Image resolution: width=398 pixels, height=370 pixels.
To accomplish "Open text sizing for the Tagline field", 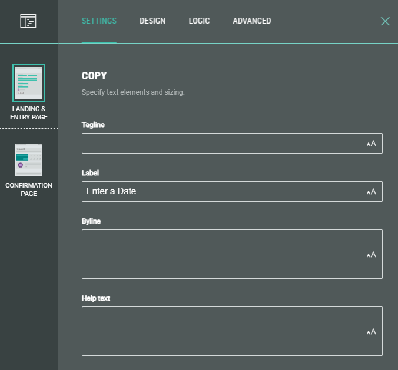I will coord(372,143).
